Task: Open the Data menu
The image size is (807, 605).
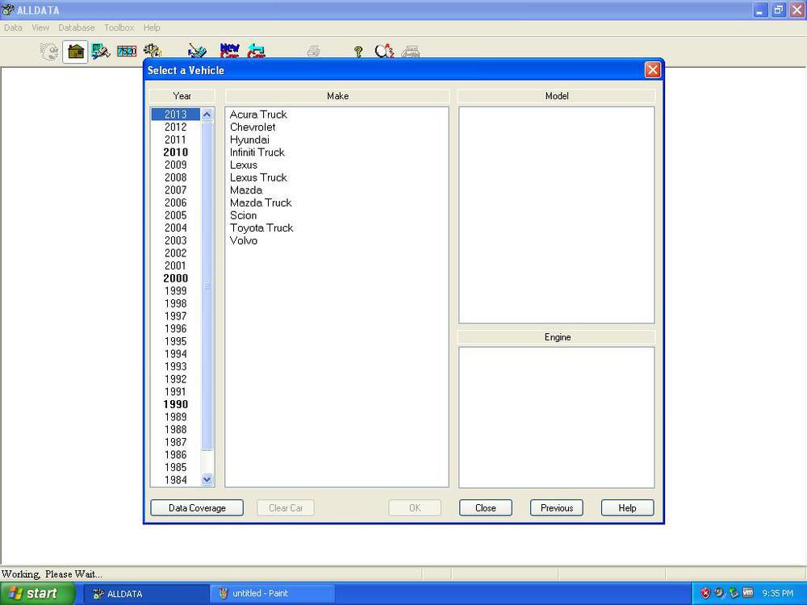Action: point(14,27)
